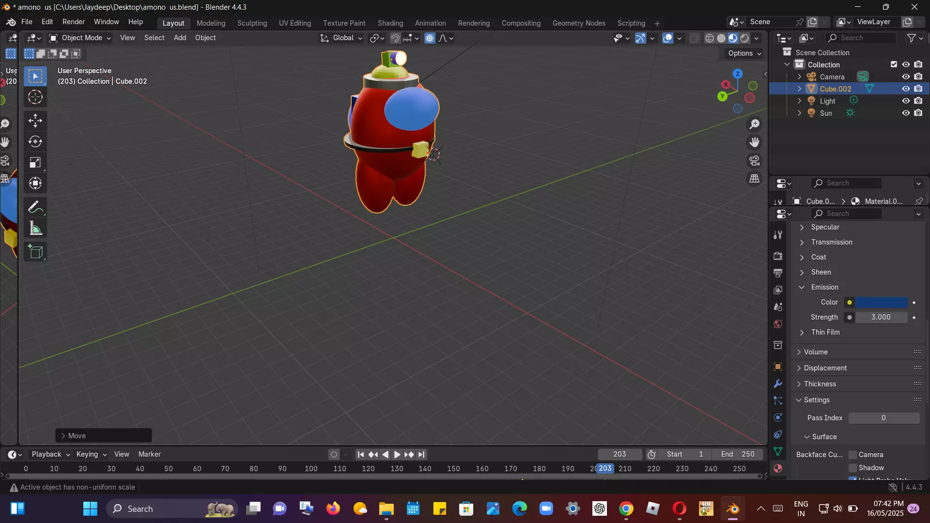
Task: Select the Rotate tool
Action: coord(35,141)
